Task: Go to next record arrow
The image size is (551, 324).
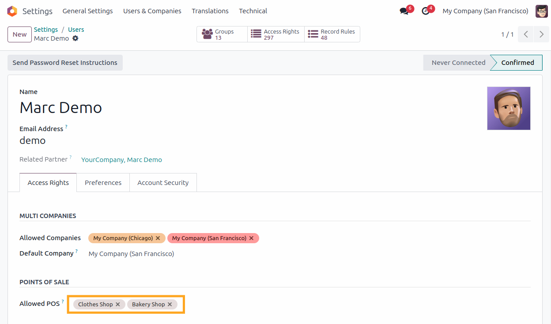Action: tap(542, 34)
